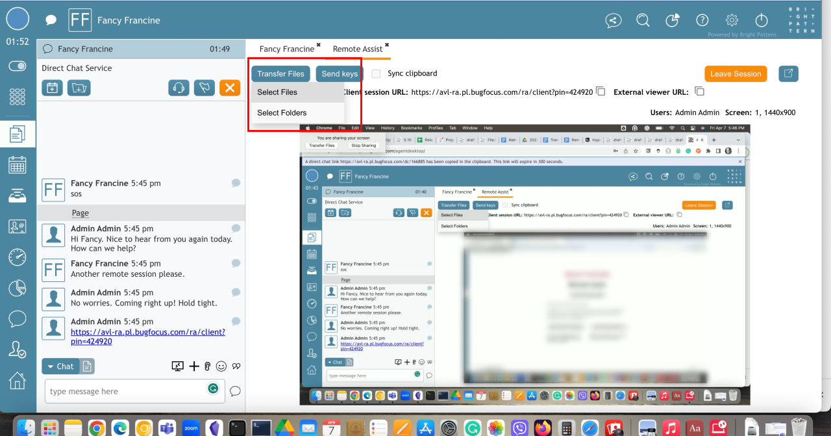This screenshot has height=436, width=831.
Task: Copy the client session URL
Action: click(x=601, y=92)
